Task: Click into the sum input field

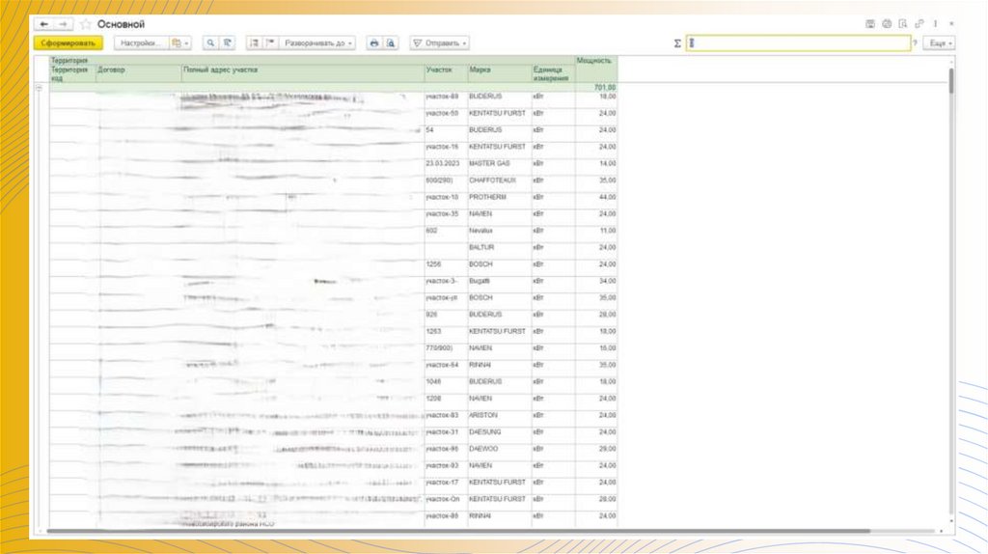Action: 798,42
